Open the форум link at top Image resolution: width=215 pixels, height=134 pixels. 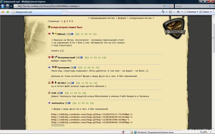(122, 18)
